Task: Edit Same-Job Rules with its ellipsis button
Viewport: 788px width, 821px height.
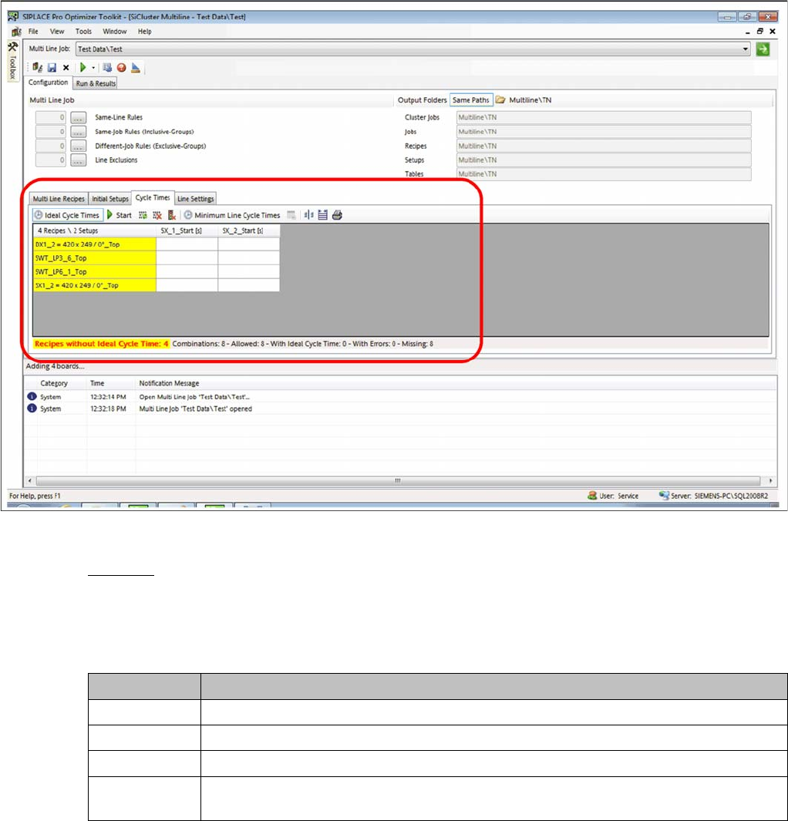Action: (x=78, y=132)
